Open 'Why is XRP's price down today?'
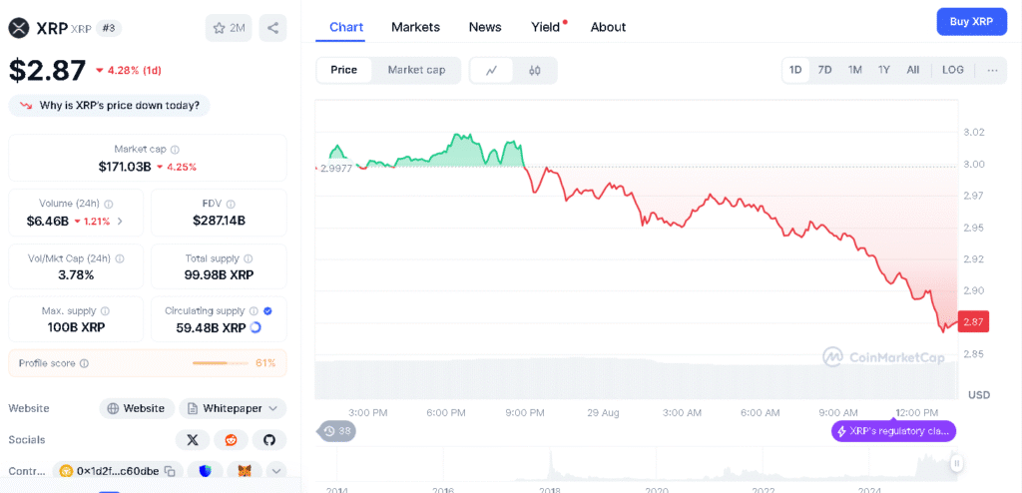This screenshot has width=1022, height=493. [109, 106]
